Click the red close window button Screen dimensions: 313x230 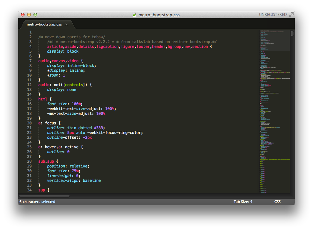click(x=23, y=15)
